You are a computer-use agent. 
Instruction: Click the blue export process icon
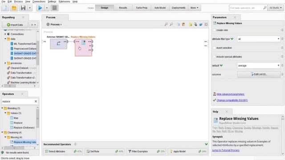tap(201, 24)
